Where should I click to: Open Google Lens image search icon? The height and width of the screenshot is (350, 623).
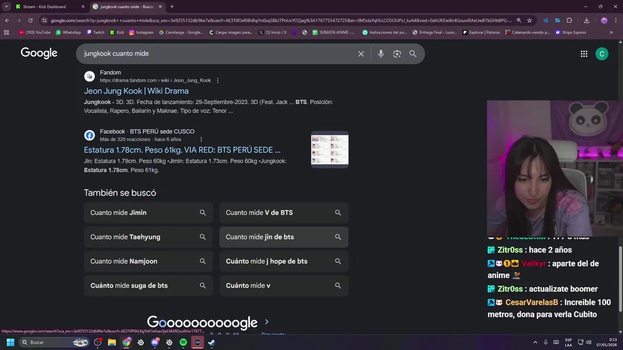coord(397,54)
